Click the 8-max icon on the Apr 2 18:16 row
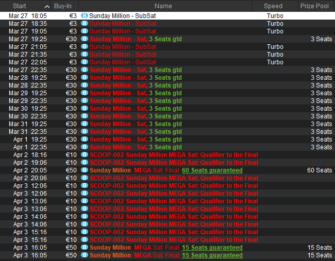Viewport: 335px width, 261px height. (x=85, y=154)
